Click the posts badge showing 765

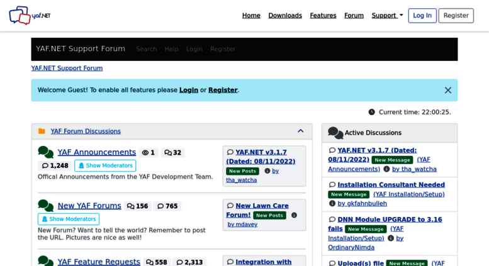coord(167,206)
